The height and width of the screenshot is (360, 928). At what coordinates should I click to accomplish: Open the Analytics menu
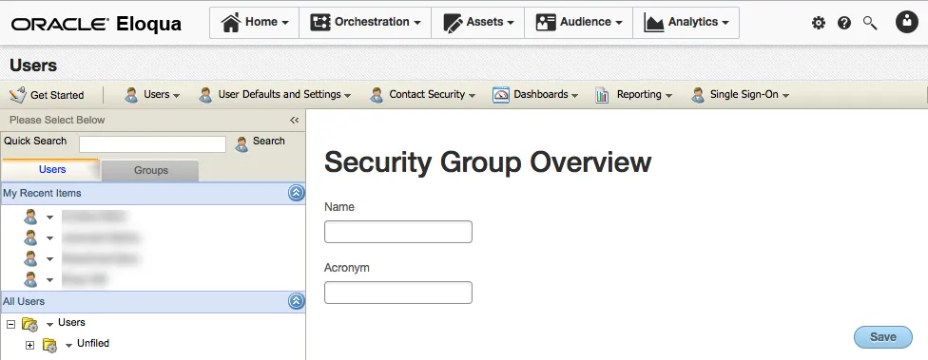686,23
